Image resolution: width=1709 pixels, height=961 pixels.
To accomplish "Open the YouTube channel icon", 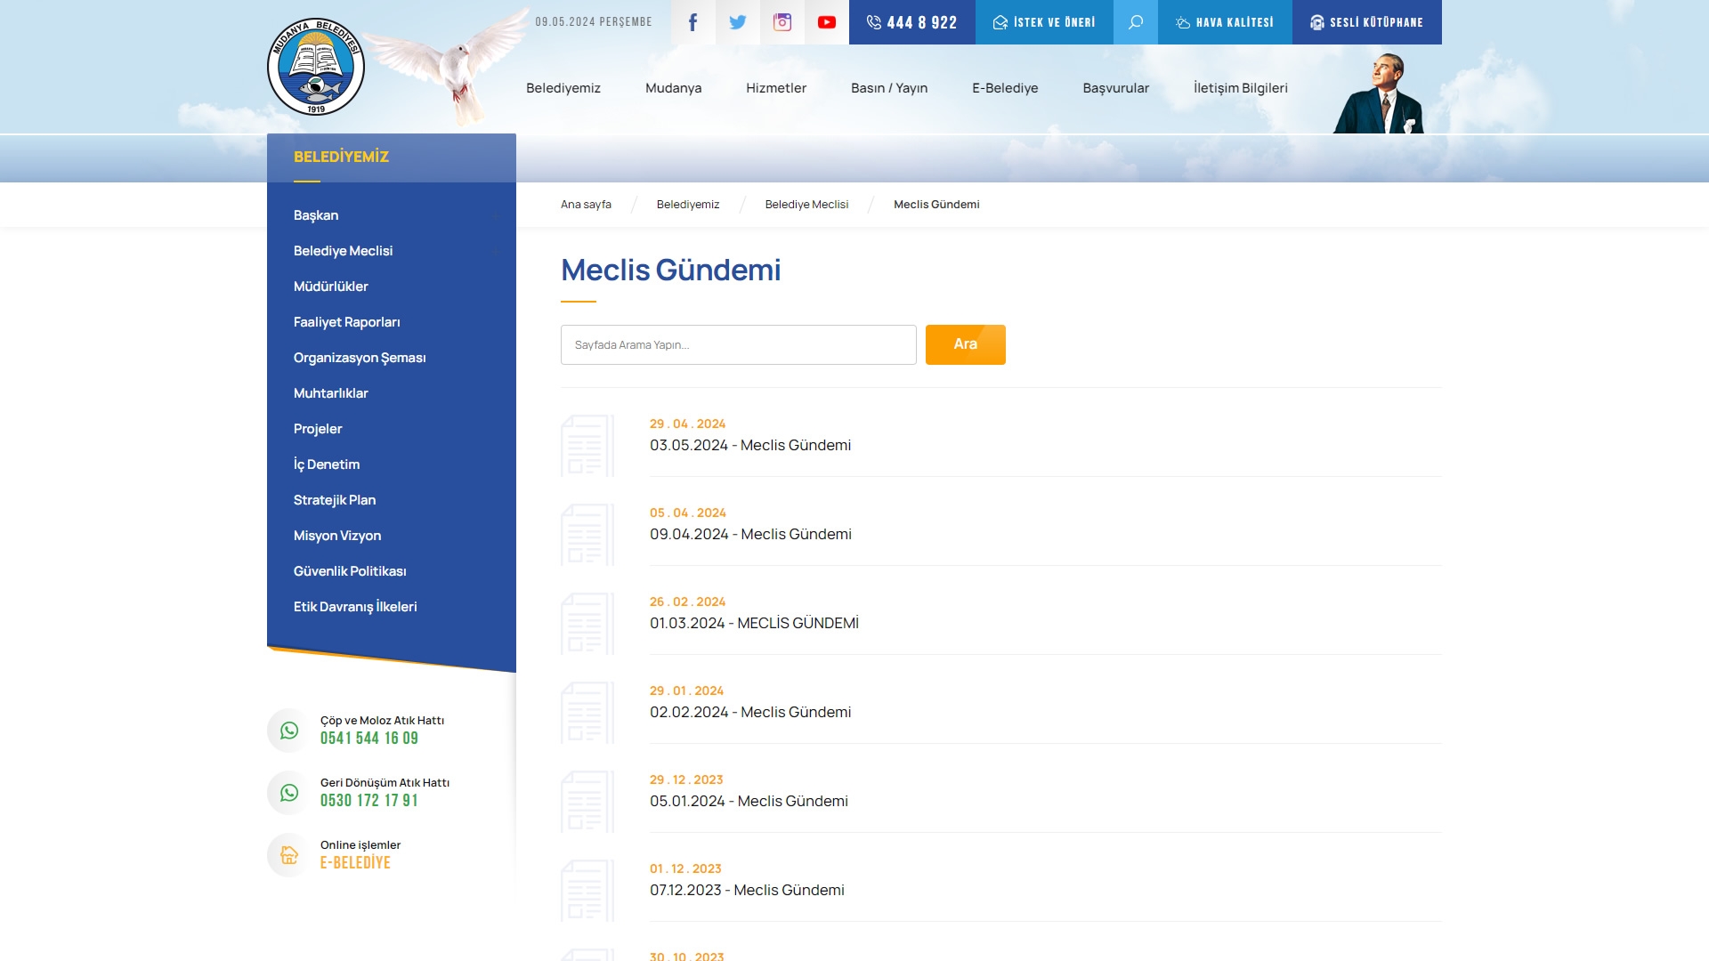I will [x=827, y=22].
